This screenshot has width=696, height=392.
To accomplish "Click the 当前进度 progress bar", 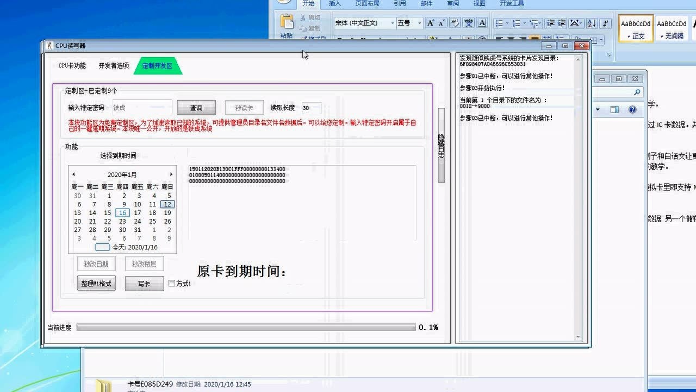I will click(x=246, y=327).
